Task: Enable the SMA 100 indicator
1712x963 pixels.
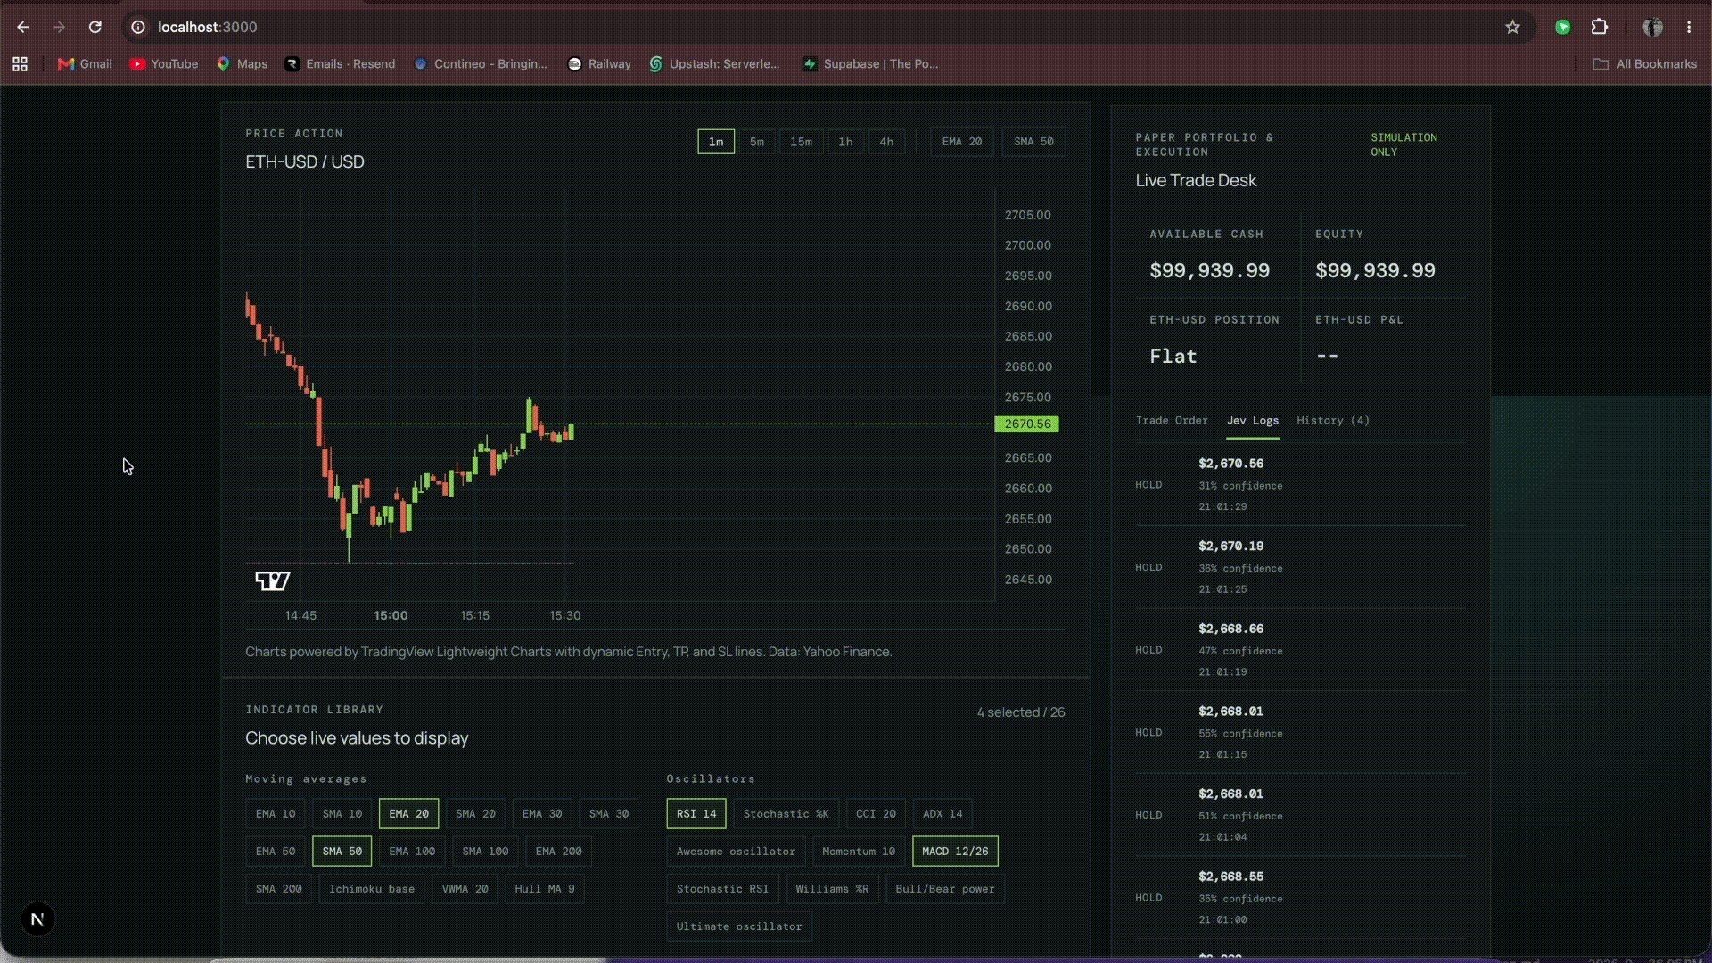Action: click(485, 852)
